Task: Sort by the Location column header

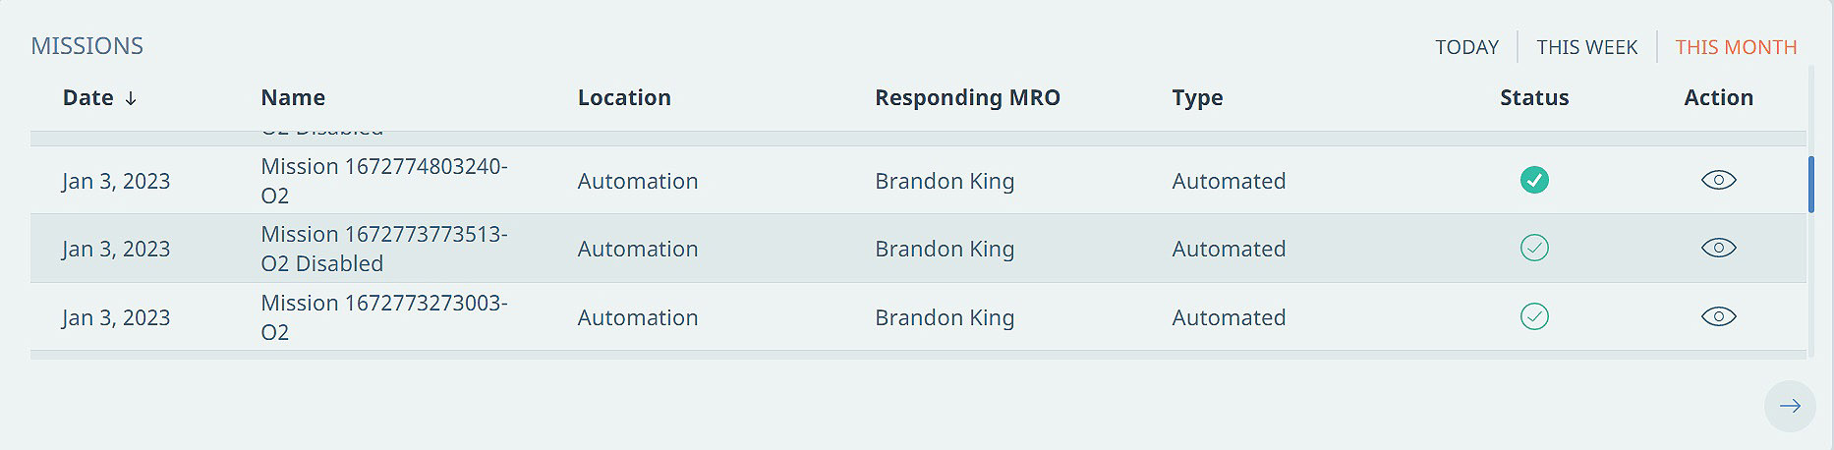Action: click(624, 97)
